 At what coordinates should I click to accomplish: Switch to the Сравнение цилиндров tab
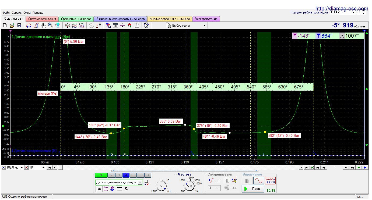[76, 19]
